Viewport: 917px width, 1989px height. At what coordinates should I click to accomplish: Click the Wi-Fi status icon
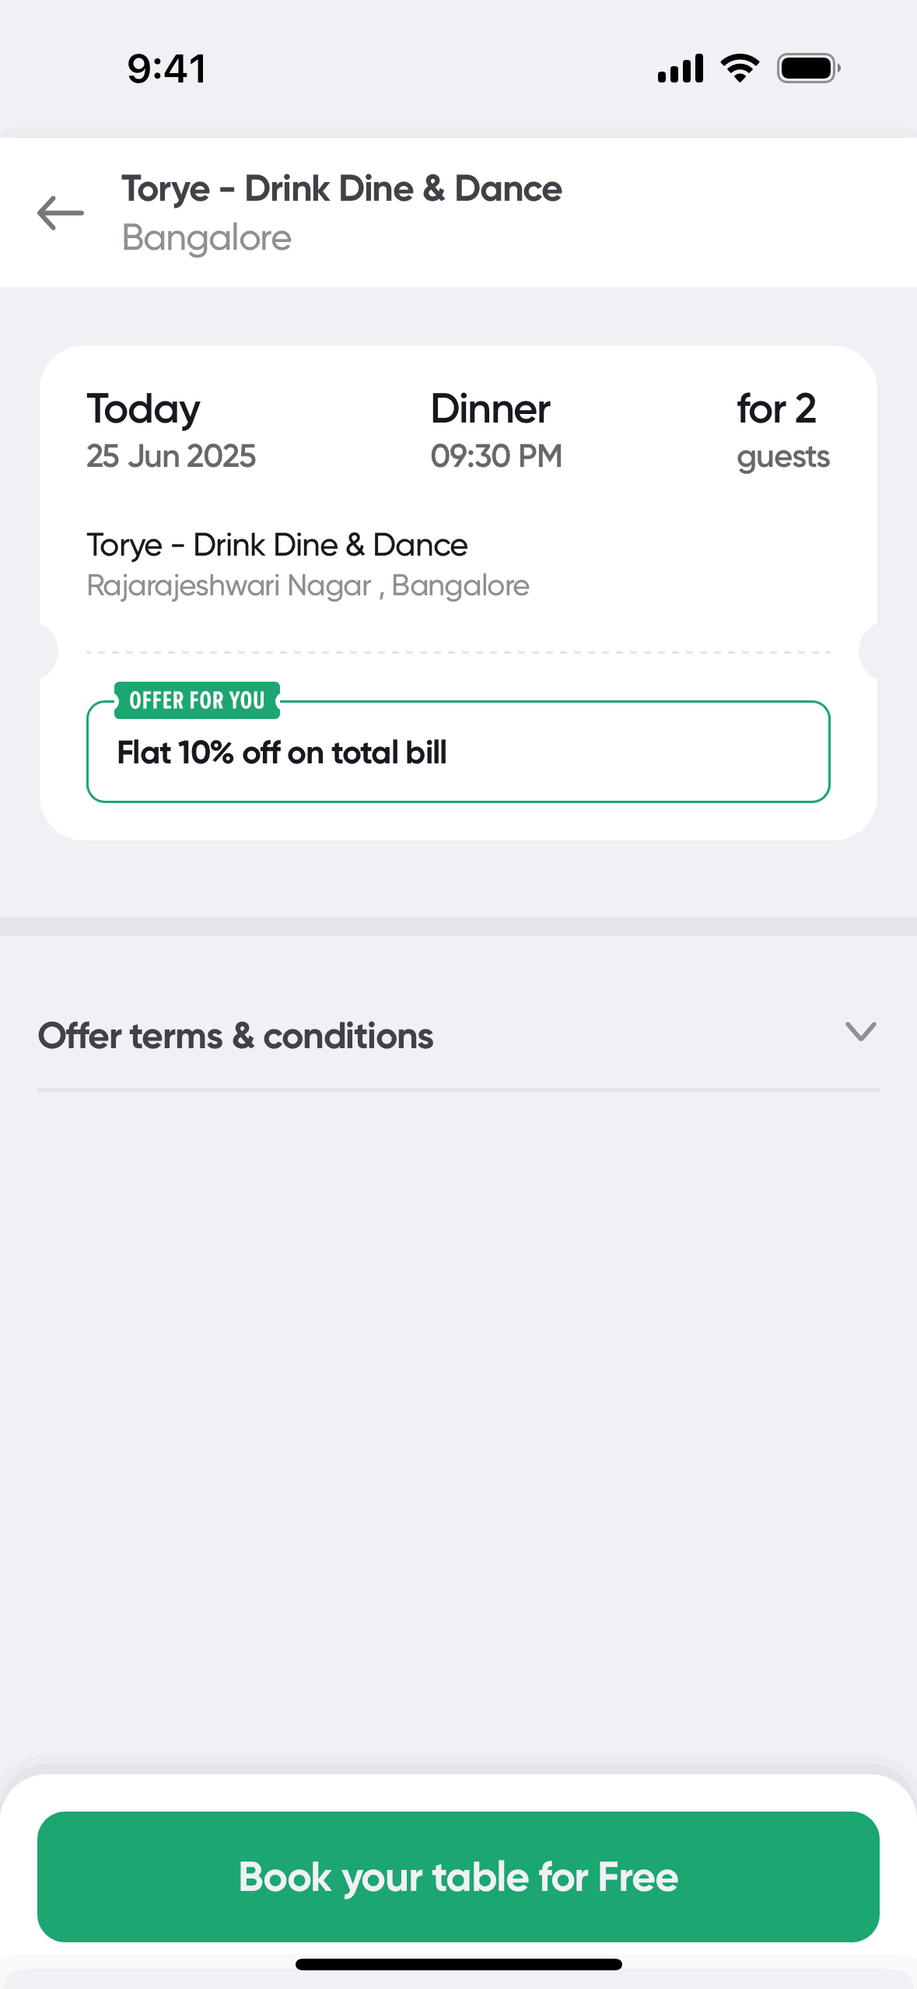click(740, 68)
